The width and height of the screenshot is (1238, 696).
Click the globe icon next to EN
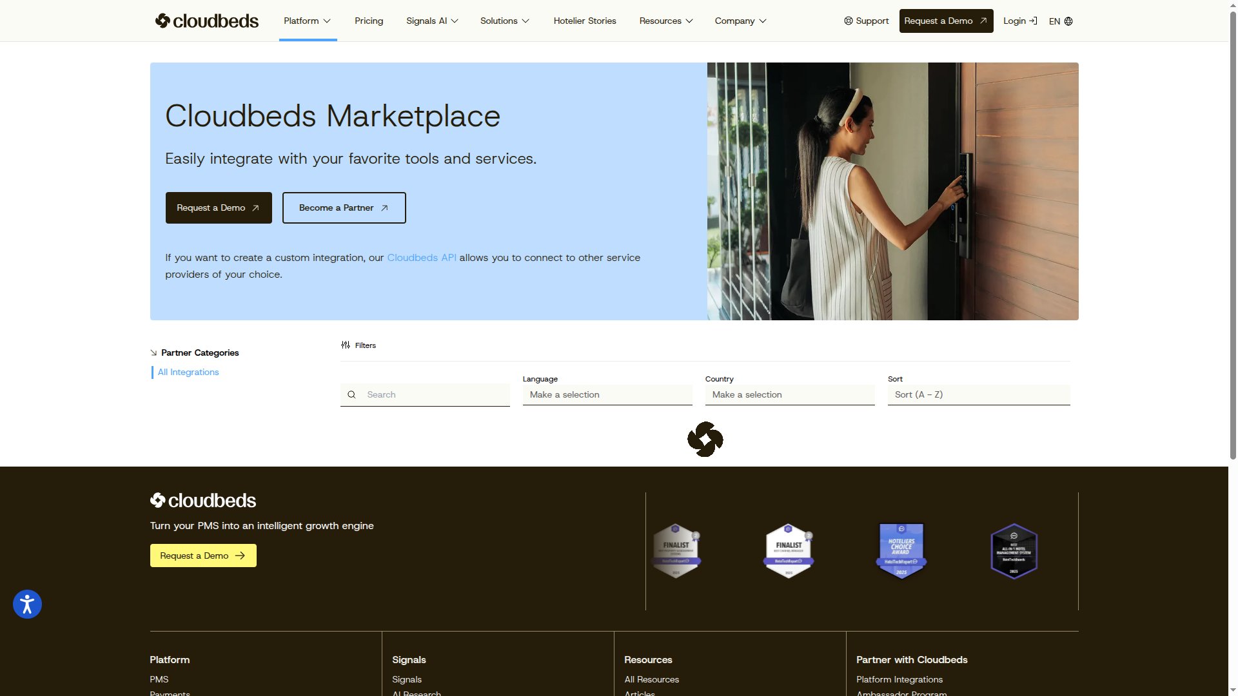point(1068,21)
